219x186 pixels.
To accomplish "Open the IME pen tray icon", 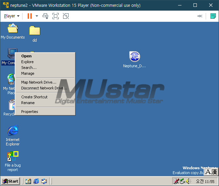I will (x=176, y=181).
